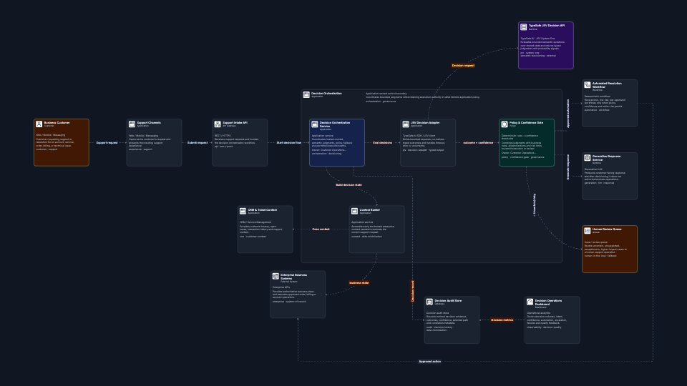Click the Business Customer card description

(x=55, y=142)
